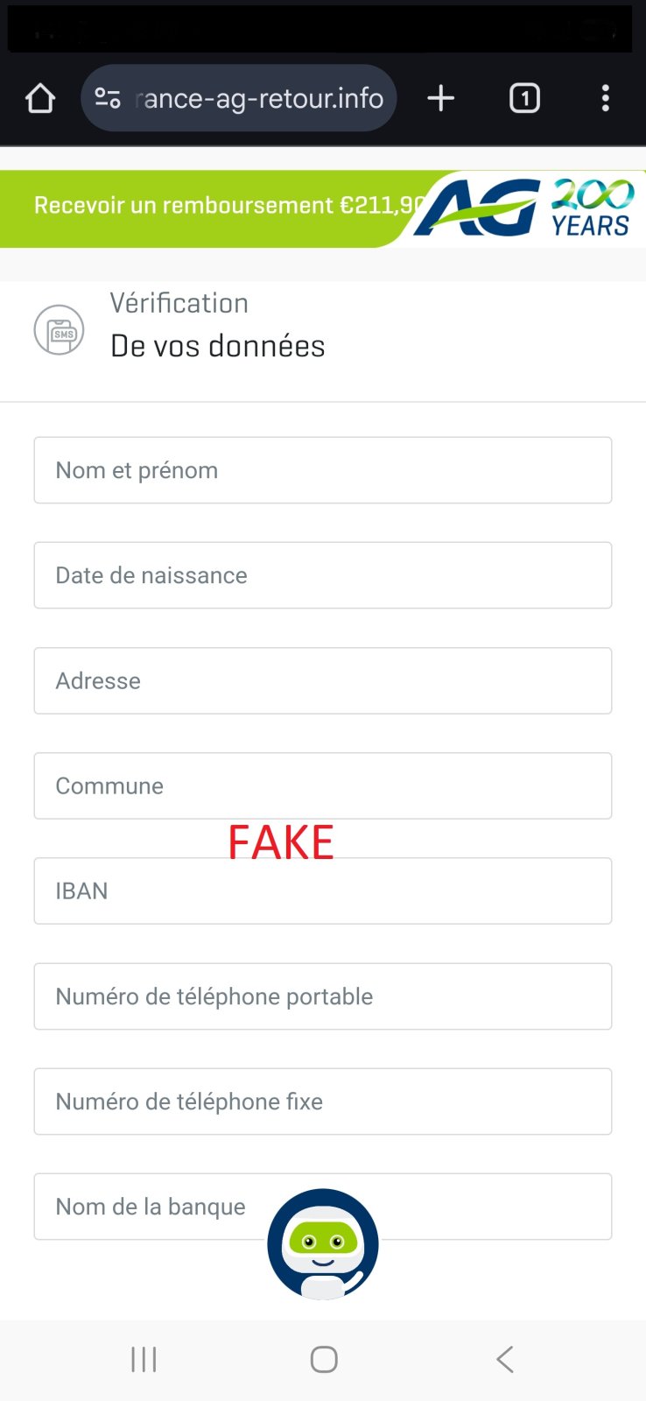Tap the AG 200 Years logo
The width and height of the screenshot is (646, 1401).
(x=525, y=208)
